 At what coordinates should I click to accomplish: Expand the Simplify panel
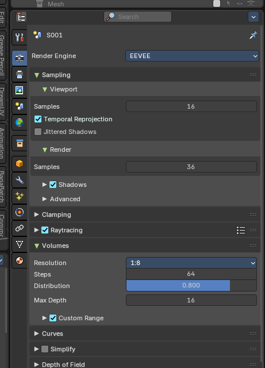coord(36,349)
